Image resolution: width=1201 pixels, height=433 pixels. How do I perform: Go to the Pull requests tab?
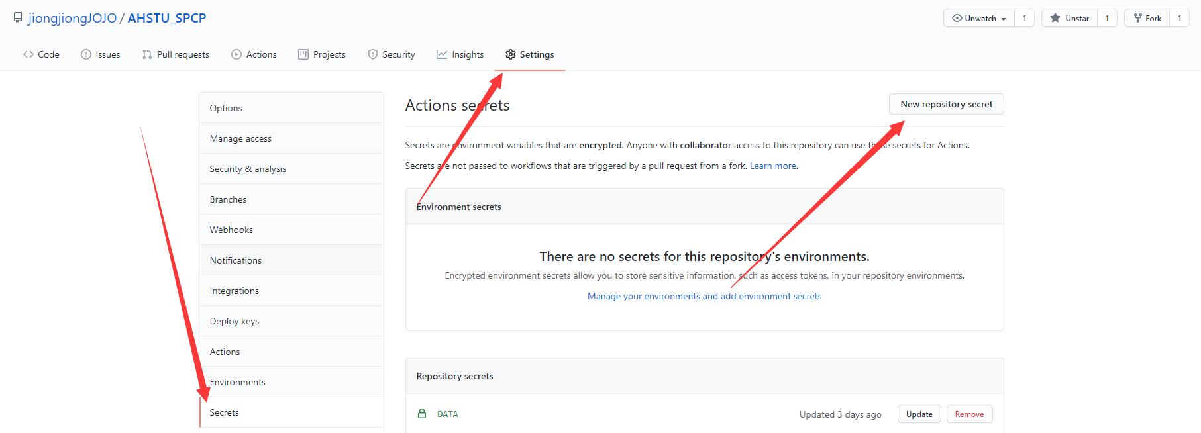point(176,54)
